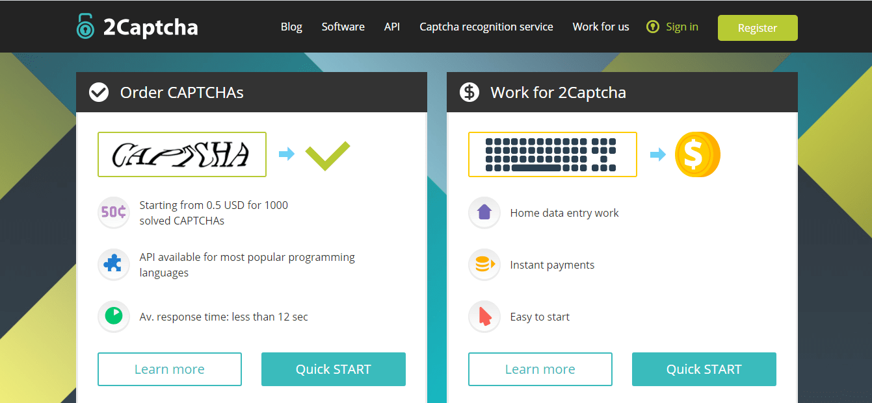872x403 pixels.
Task: Click the red cursor Easy to start icon
Action: point(484,317)
